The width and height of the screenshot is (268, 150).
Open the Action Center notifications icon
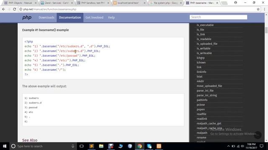click(x=261, y=146)
